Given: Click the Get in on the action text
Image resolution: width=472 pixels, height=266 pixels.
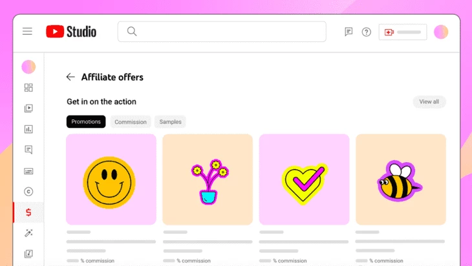Looking at the screenshot, I should click(102, 101).
